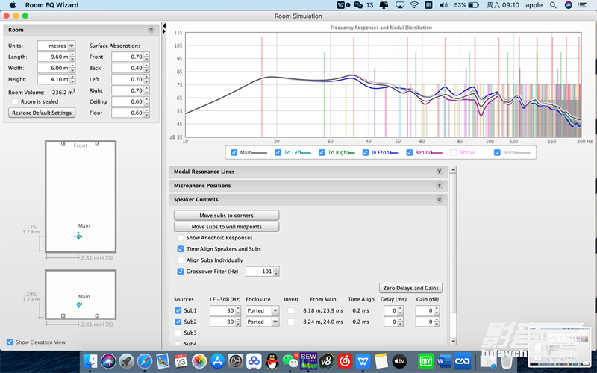Click the Sub1 LF -3dB field
The height and width of the screenshot is (373, 597).
point(222,310)
